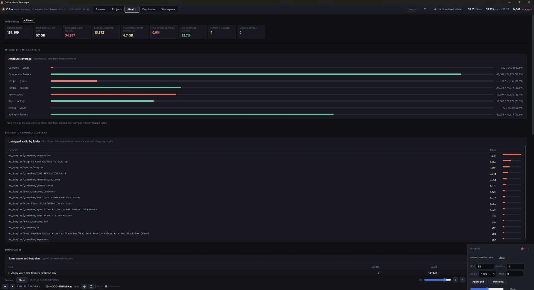Screen dimensions: 534x290
Task: Close the 05-HOOD-88BPM.wav slicer file
Action: [x=501, y=258]
